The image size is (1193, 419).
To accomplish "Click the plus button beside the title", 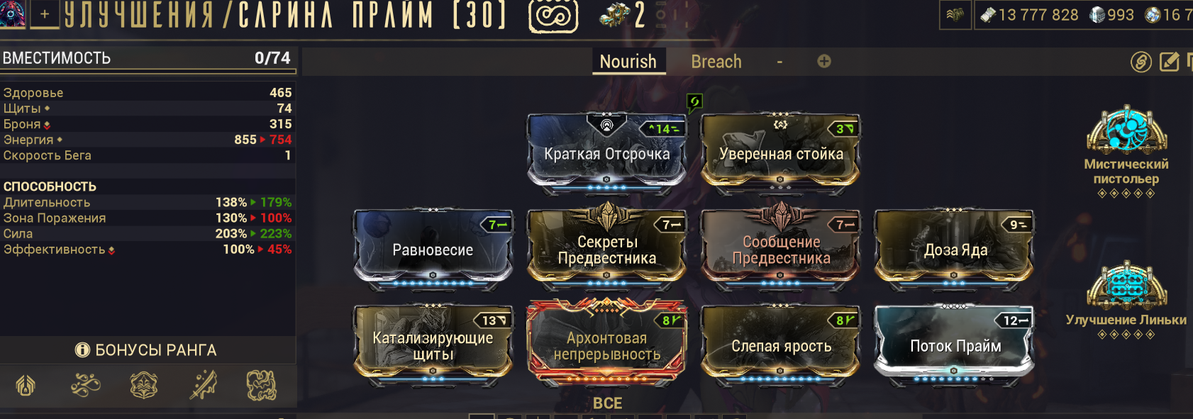I will (44, 14).
